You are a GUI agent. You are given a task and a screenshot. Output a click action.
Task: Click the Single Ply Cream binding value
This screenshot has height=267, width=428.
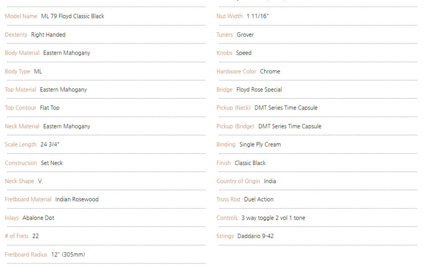pyautogui.click(x=260, y=144)
